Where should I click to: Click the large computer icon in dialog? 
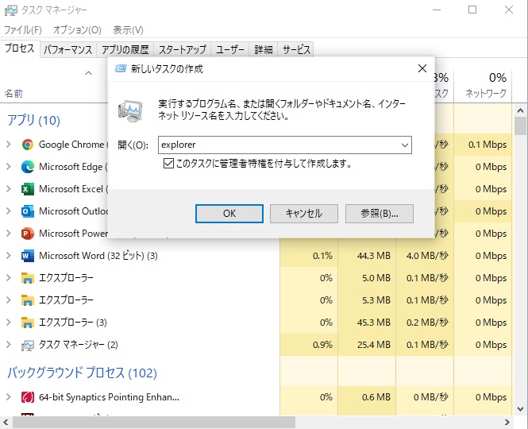(131, 111)
